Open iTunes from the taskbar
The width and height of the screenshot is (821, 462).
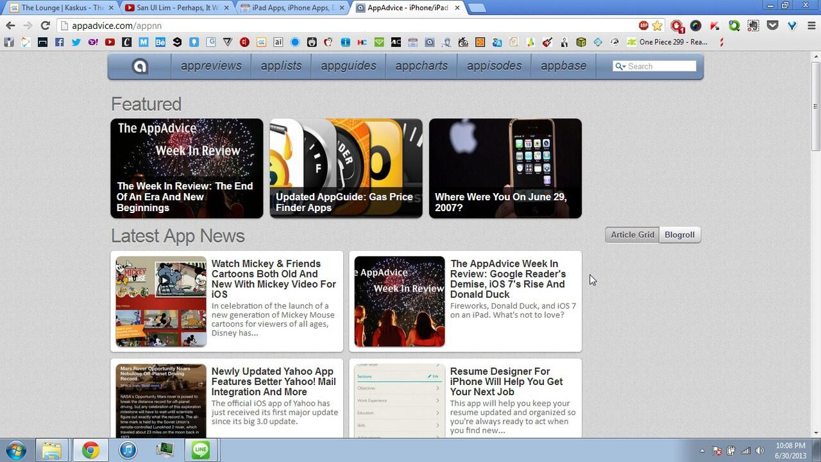coord(128,450)
